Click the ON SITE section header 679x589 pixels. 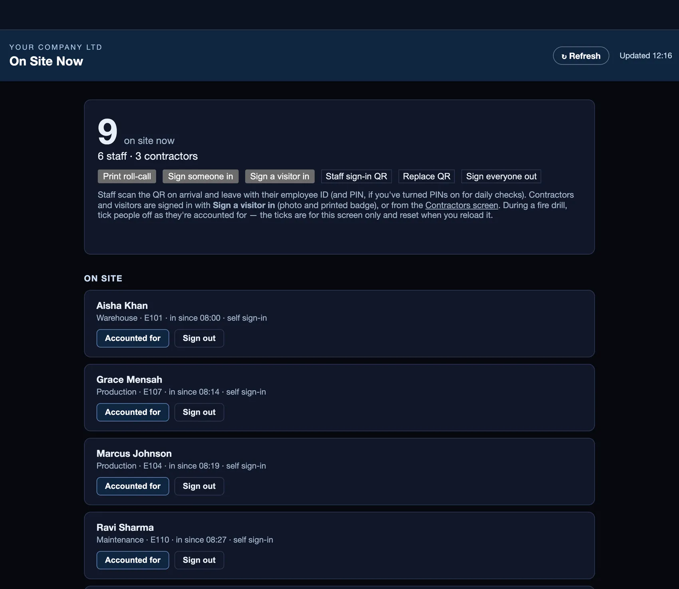pyautogui.click(x=103, y=279)
